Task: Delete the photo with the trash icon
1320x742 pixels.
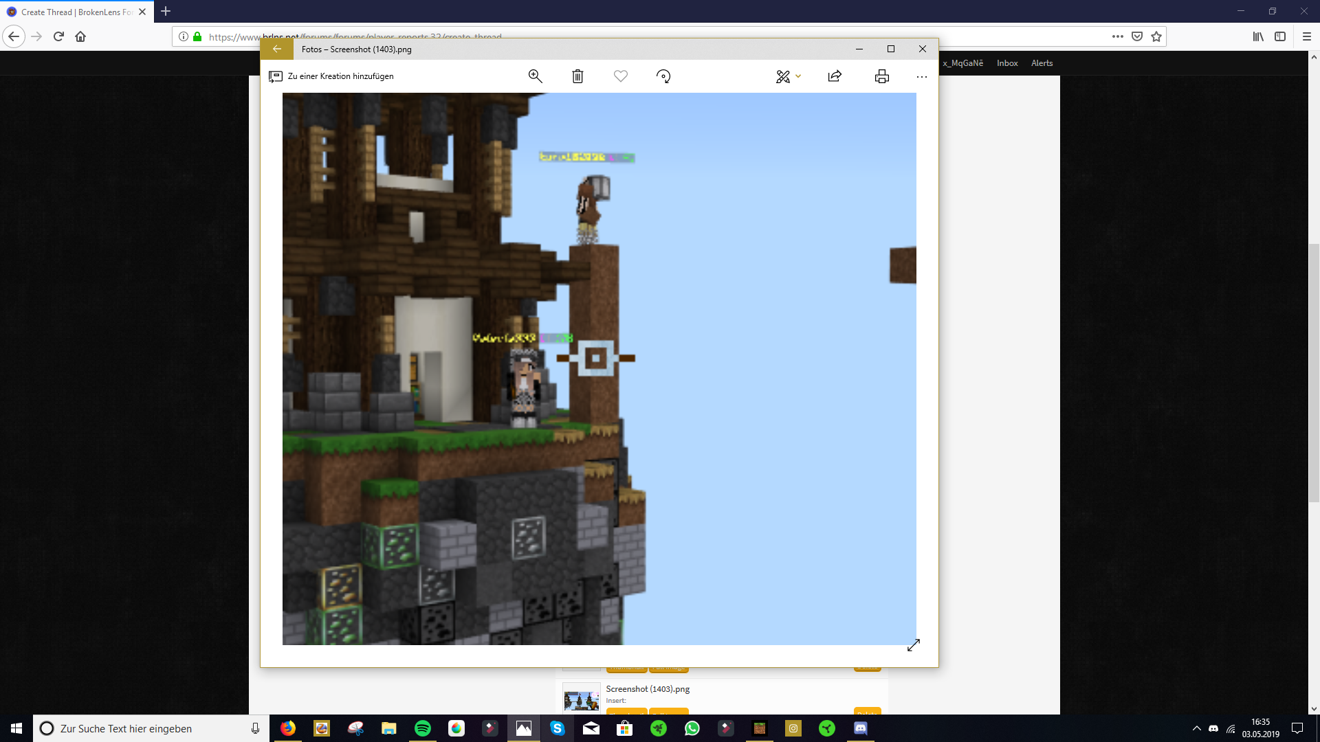Action: [x=577, y=76]
